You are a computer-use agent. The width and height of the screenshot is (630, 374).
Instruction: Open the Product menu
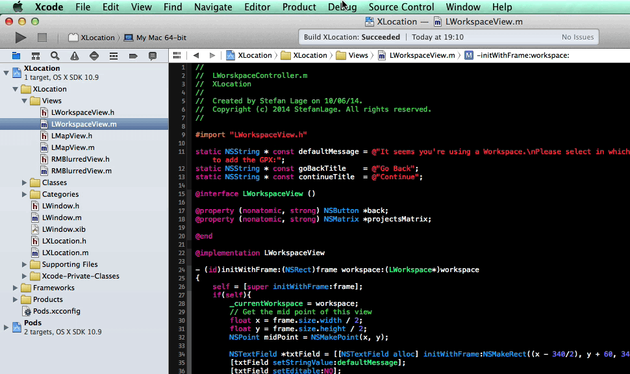coord(299,7)
